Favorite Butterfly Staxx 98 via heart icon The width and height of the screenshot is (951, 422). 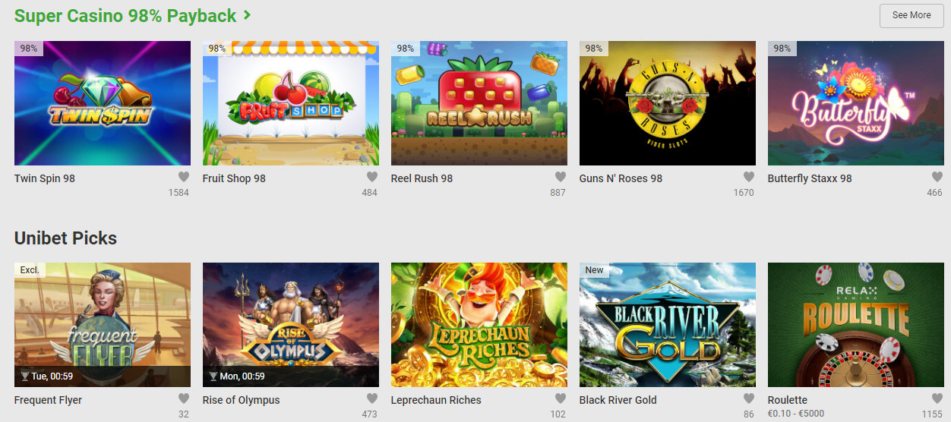[937, 177]
